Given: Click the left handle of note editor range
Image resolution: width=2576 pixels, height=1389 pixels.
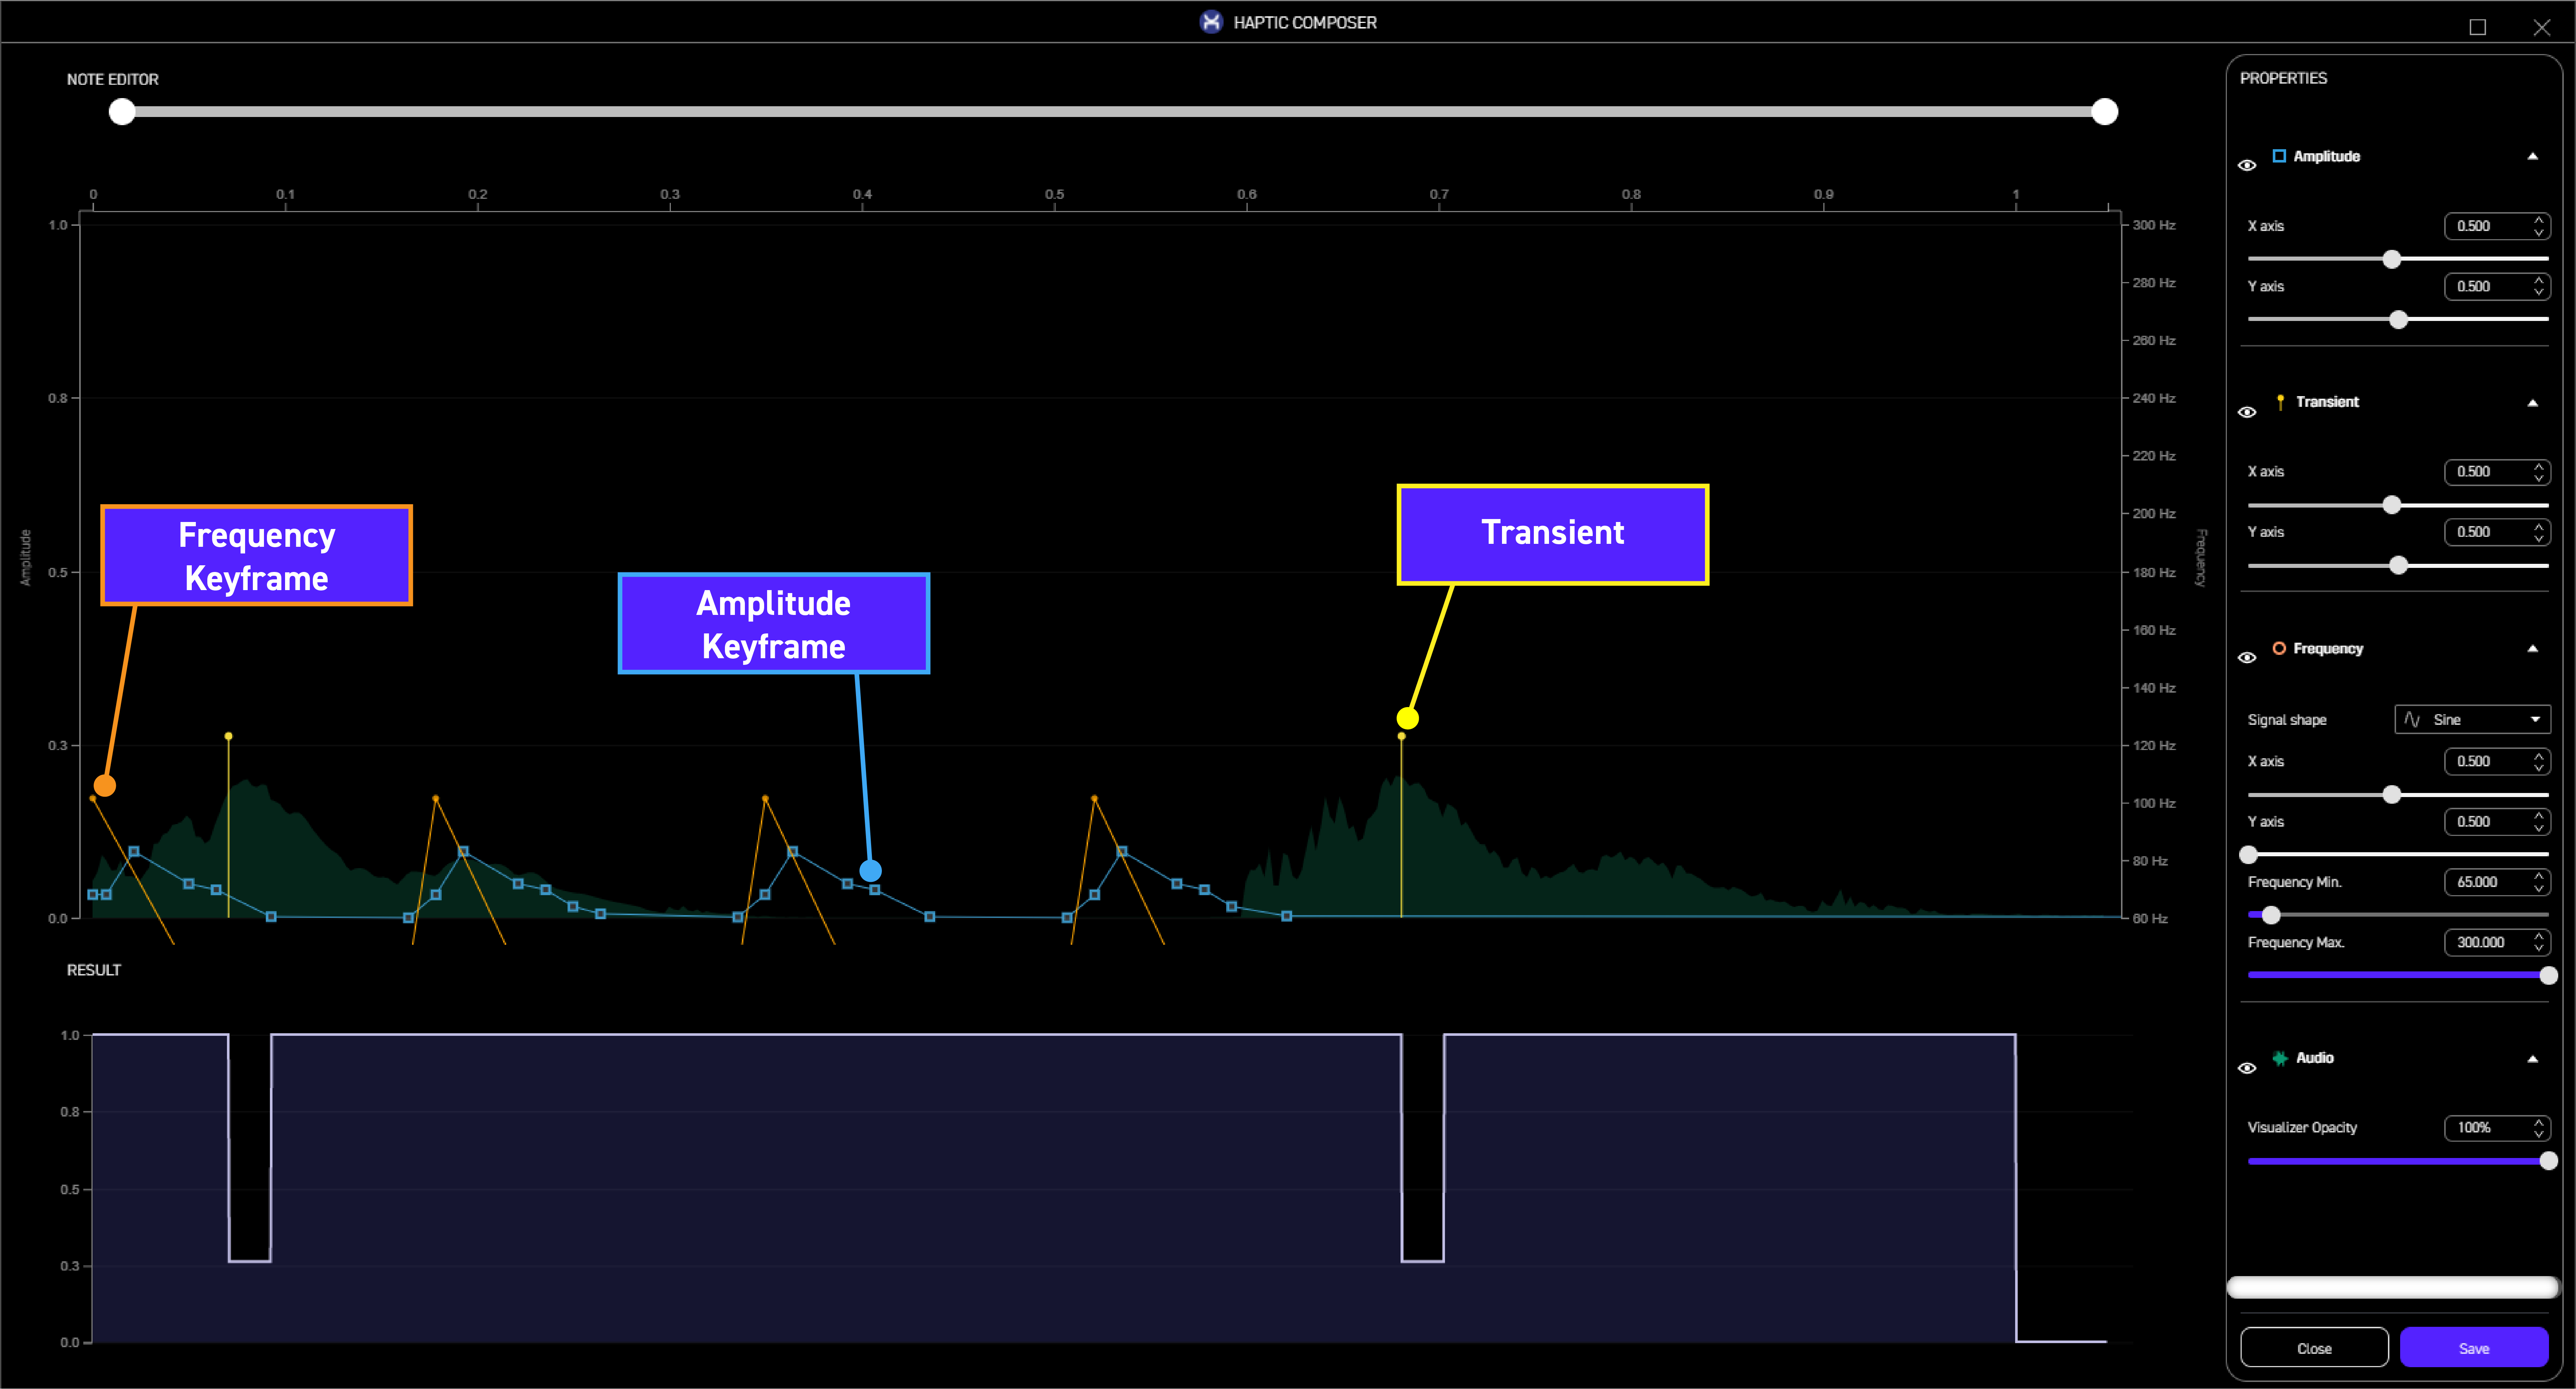Looking at the screenshot, I should 122,112.
